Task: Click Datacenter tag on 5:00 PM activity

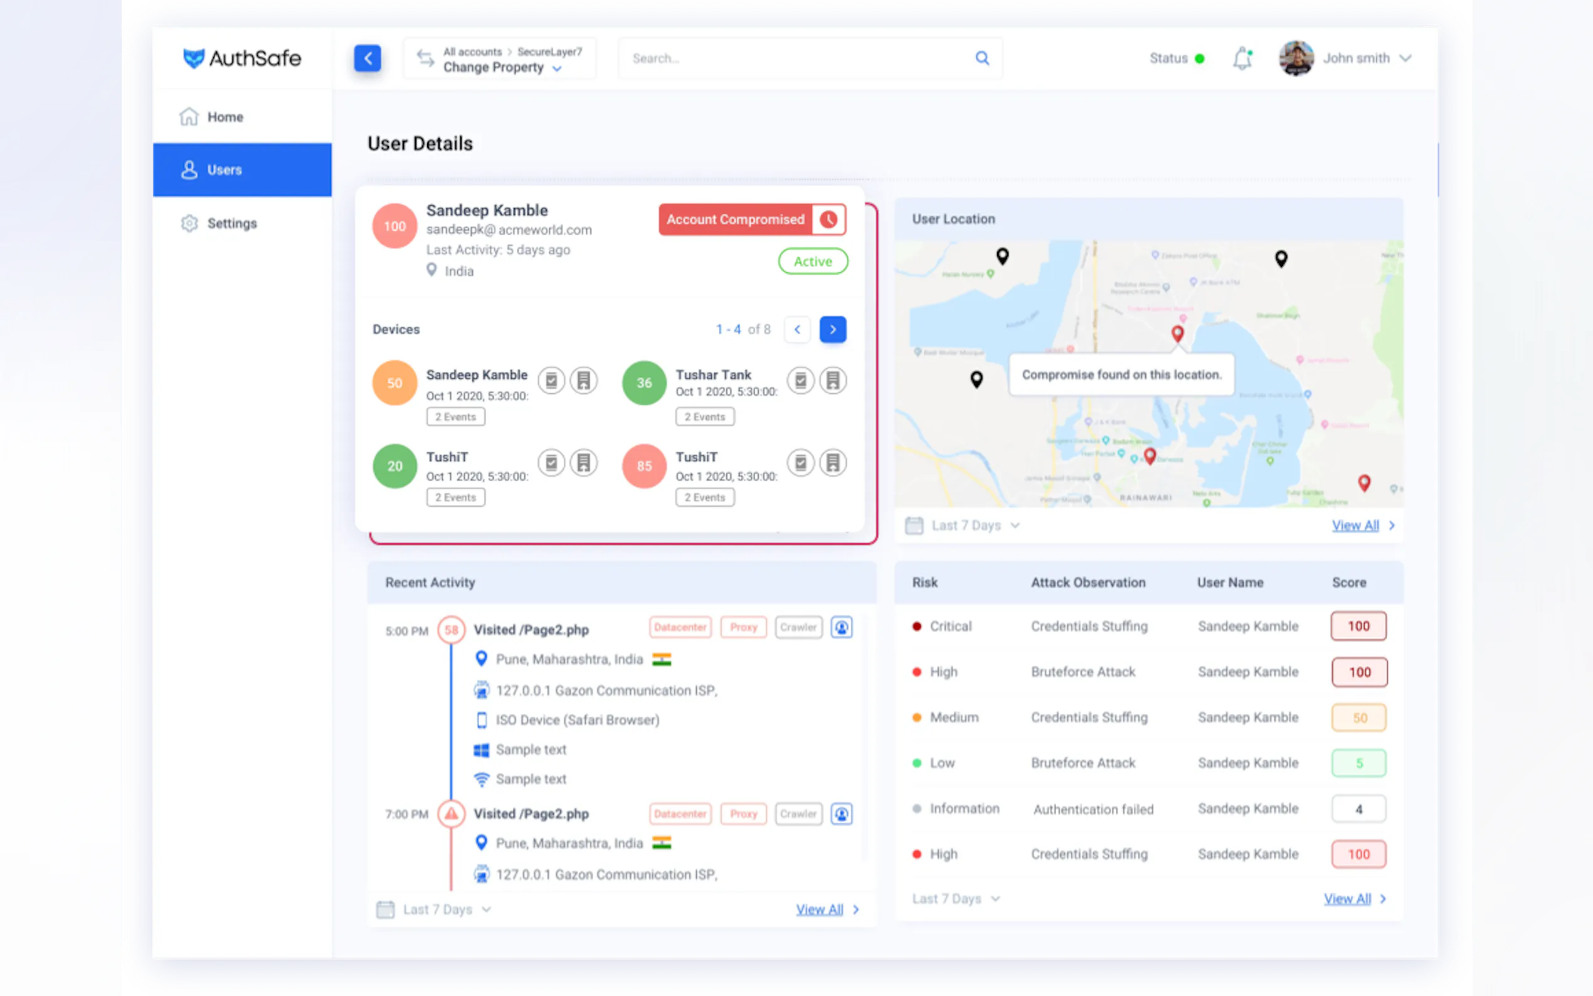Action: pos(680,627)
